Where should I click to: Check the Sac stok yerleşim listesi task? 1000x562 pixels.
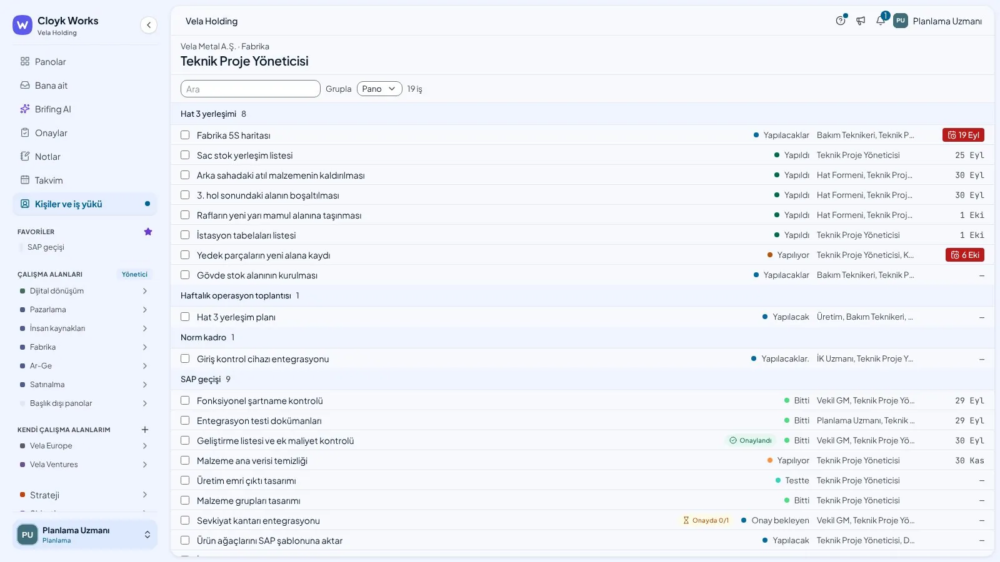click(185, 155)
